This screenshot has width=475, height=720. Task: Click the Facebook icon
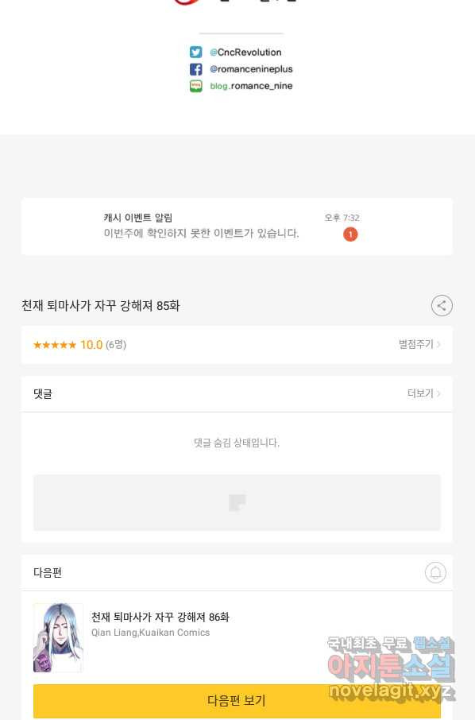(x=196, y=69)
